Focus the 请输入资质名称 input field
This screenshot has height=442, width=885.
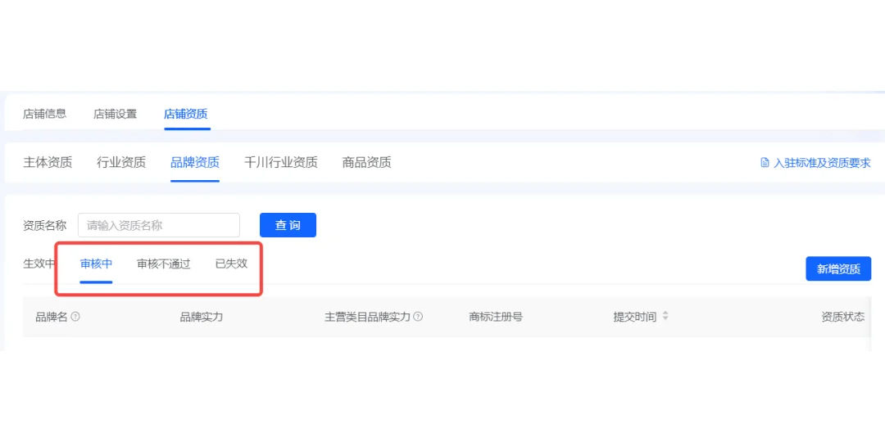(x=159, y=225)
